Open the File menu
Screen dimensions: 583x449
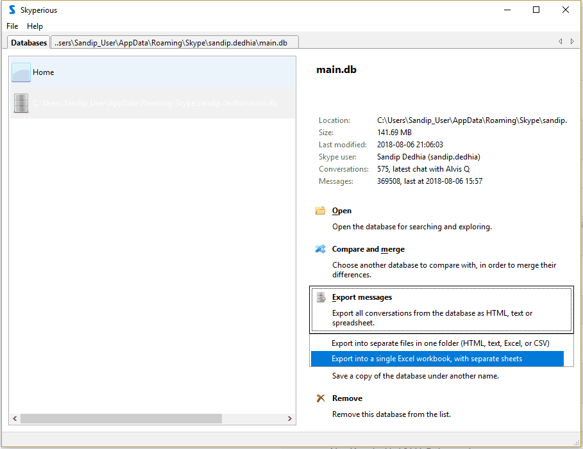tap(12, 26)
